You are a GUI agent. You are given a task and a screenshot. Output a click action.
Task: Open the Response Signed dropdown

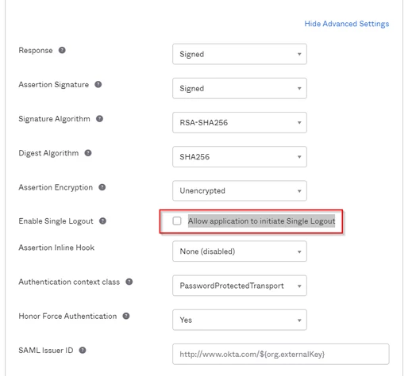240,54
